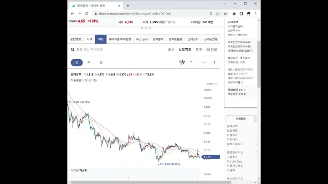Expand chart type dropdown arrow
Image resolution: width=328 pixels, height=184 pixels.
click(191, 61)
